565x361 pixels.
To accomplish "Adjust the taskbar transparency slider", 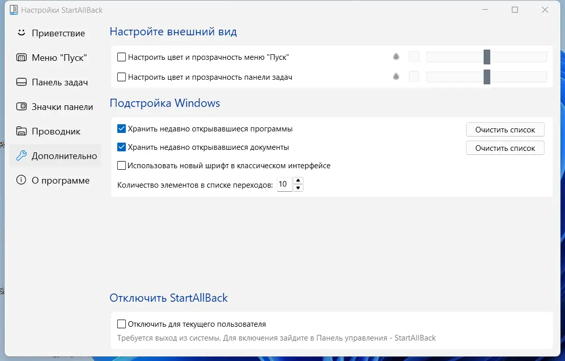I will [x=487, y=76].
